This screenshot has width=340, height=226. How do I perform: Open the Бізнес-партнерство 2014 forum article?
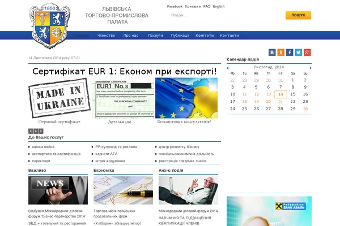(x=57, y=214)
